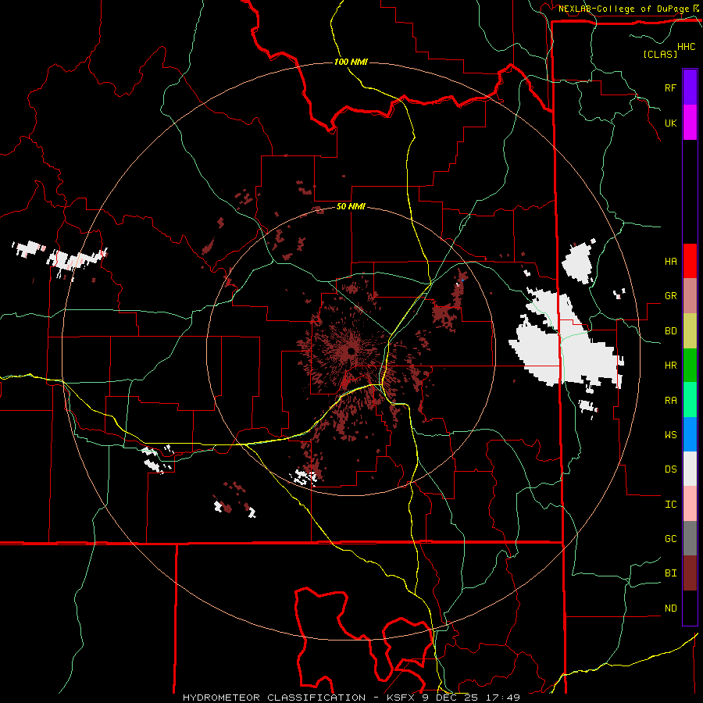Pick the HR green legend swatch
Image resolution: width=703 pixels, height=703 pixels.
[690, 365]
